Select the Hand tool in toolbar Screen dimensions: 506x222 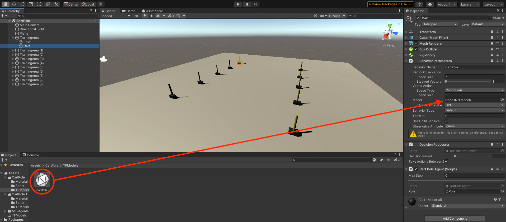click(5, 4)
